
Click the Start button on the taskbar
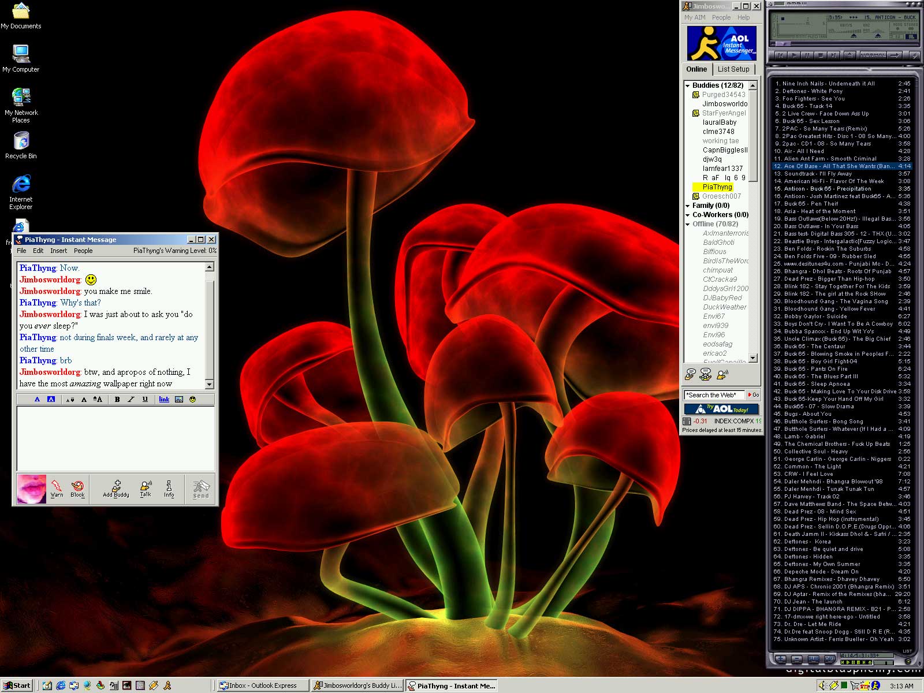pyautogui.click(x=17, y=685)
